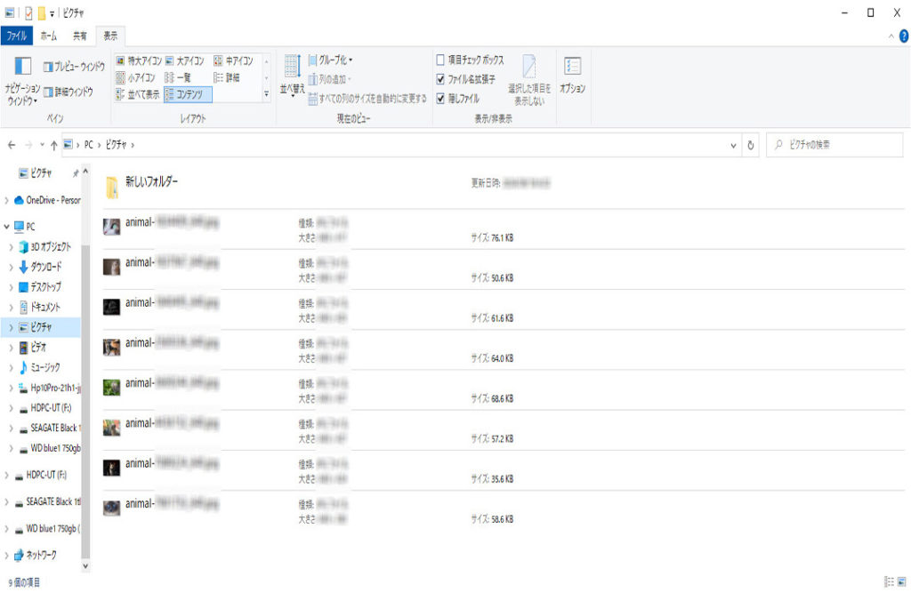Viewport: 911px width, 593px height.
Task: Toggle the 詳細ウィンドウ pane
Action: pyautogui.click(x=68, y=91)
